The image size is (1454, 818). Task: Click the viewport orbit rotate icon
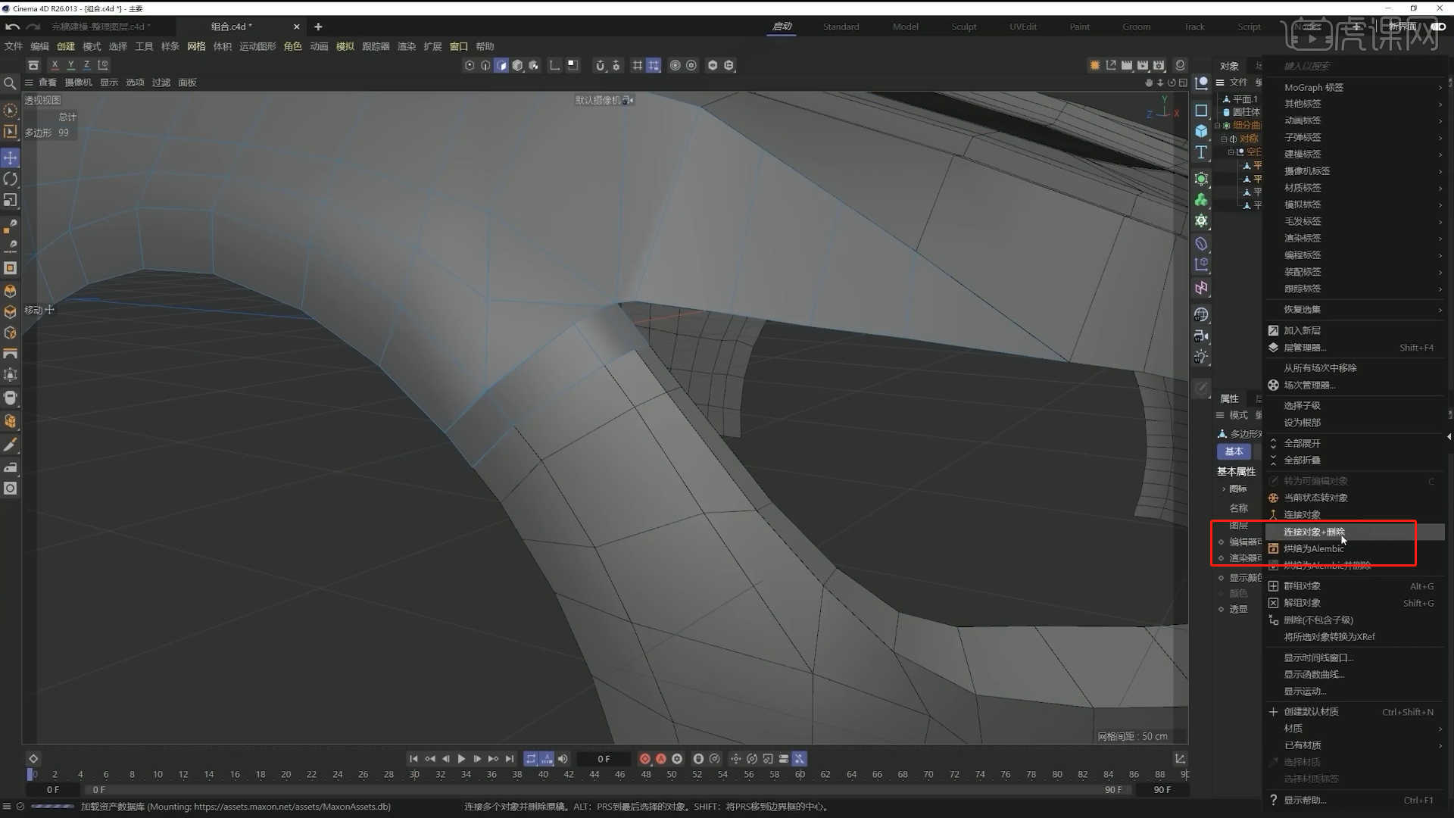[1172, 83]
